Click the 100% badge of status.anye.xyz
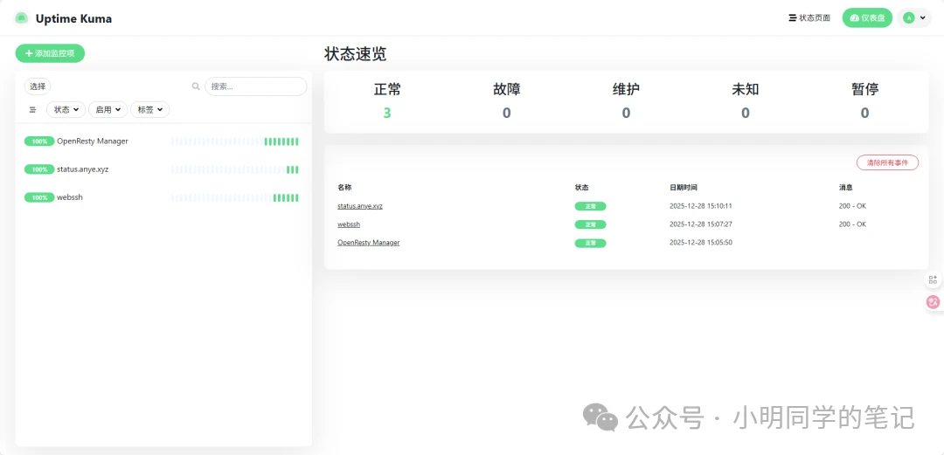The height and width of the screenshot is (455, 944). (x=39, y=169)
